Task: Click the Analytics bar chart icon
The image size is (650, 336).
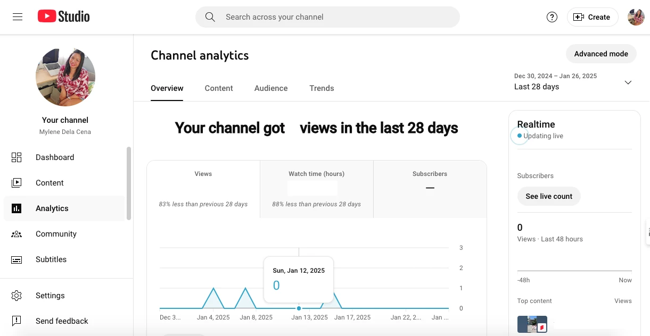Action: [17, 208]
